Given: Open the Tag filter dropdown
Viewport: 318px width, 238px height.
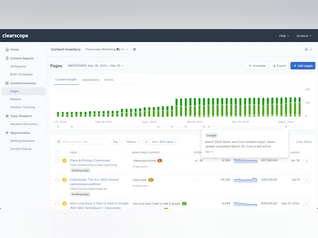Looking at the screenshot, I should [117, 142].
